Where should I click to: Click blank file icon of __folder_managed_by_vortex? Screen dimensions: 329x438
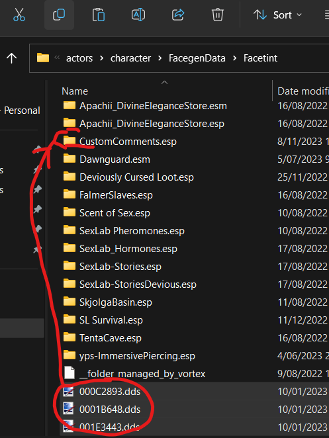click(x=70, y=373)
